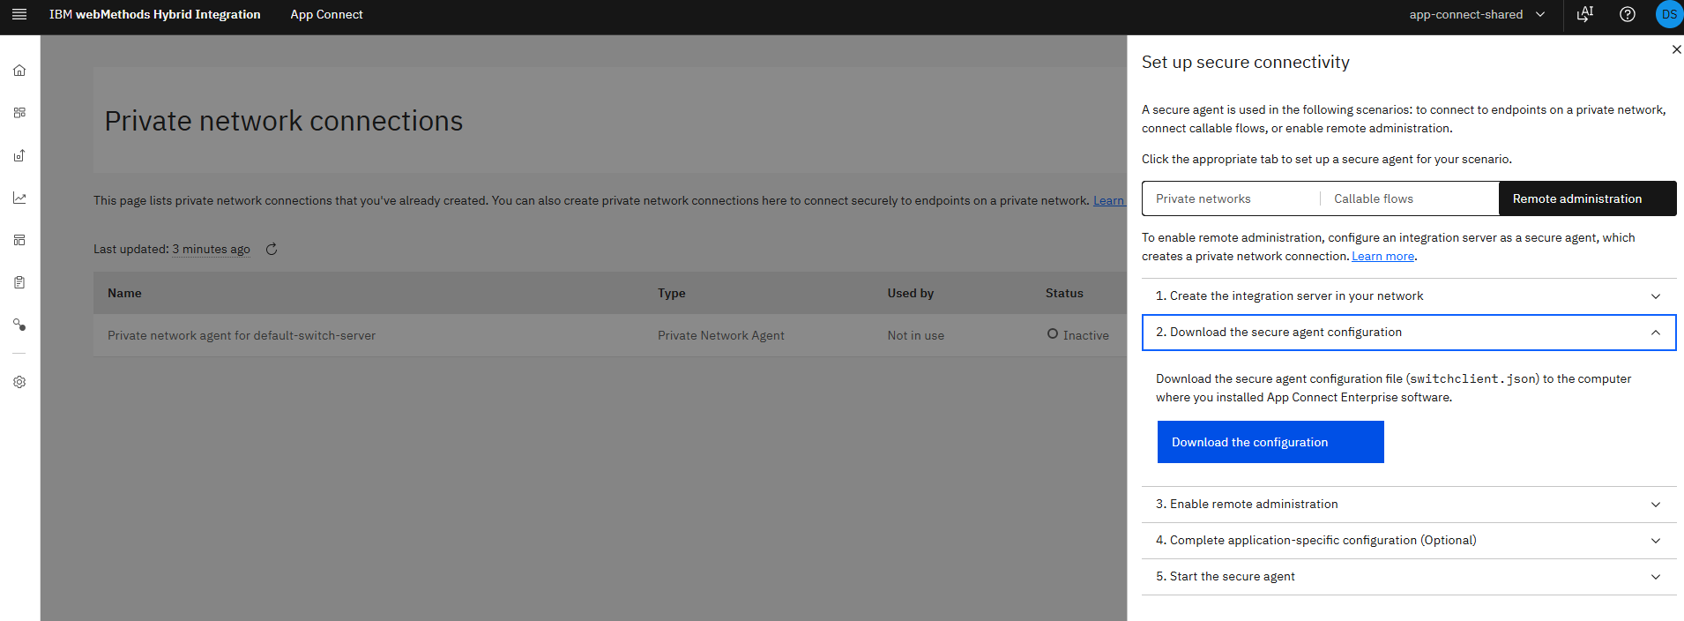Open the help question mark icon
Screen dimensions: 1684x621
1628,14
